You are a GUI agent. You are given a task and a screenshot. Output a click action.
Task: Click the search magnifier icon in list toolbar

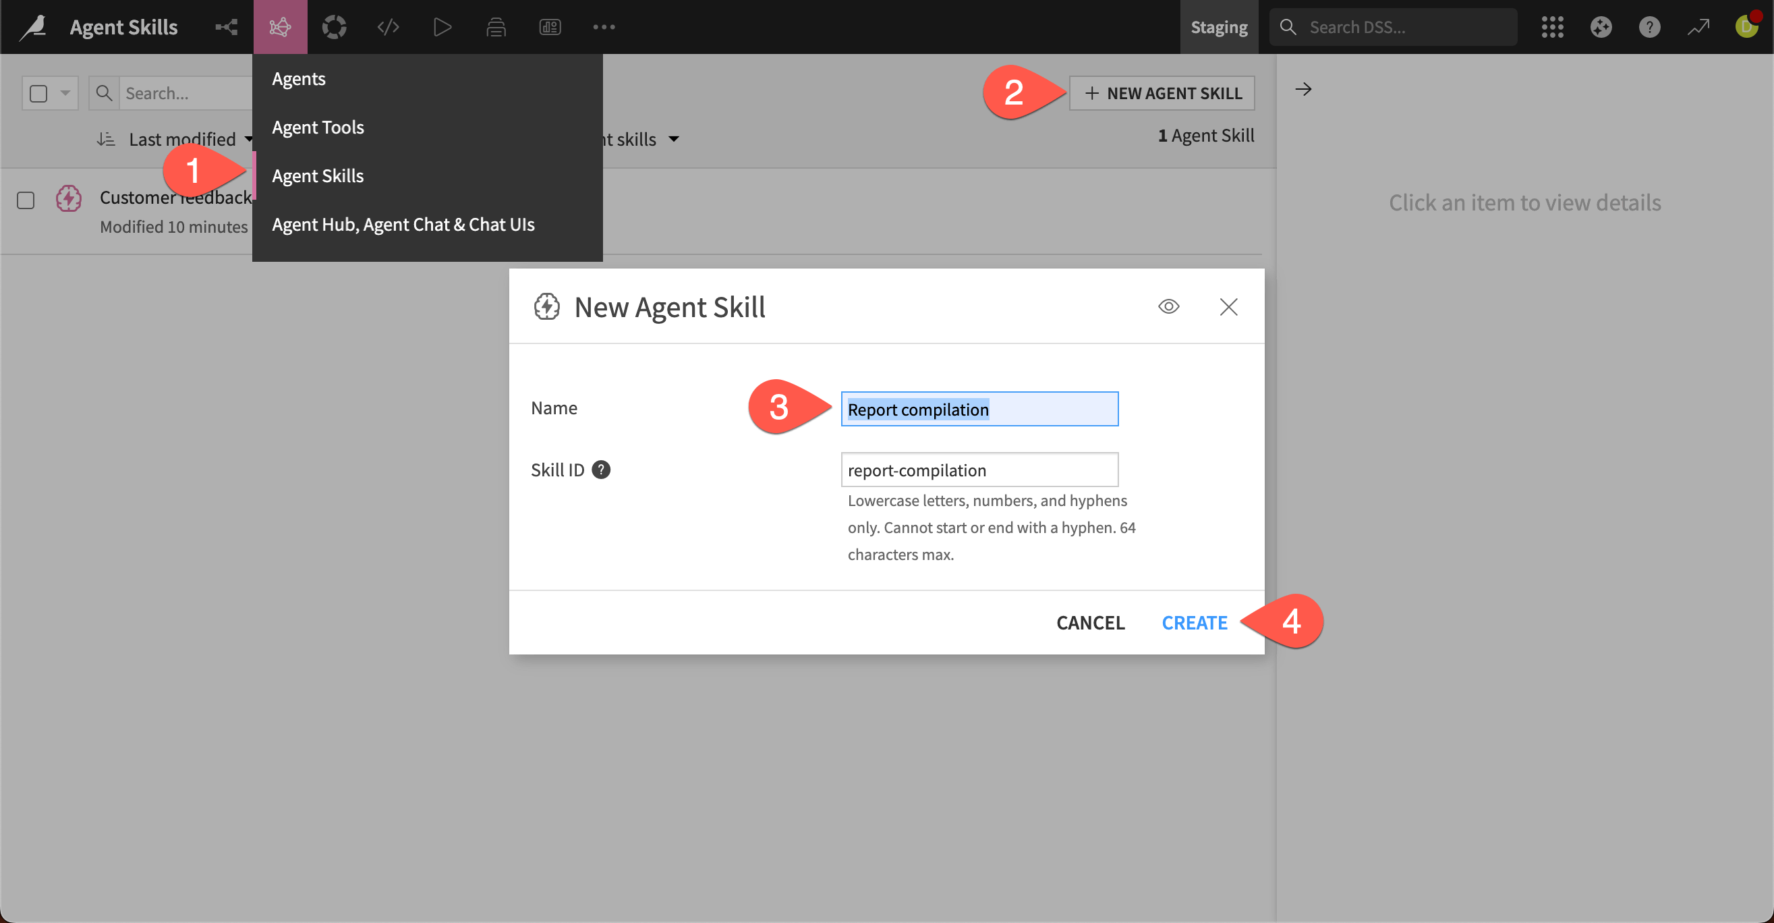(x=104, y=93)
